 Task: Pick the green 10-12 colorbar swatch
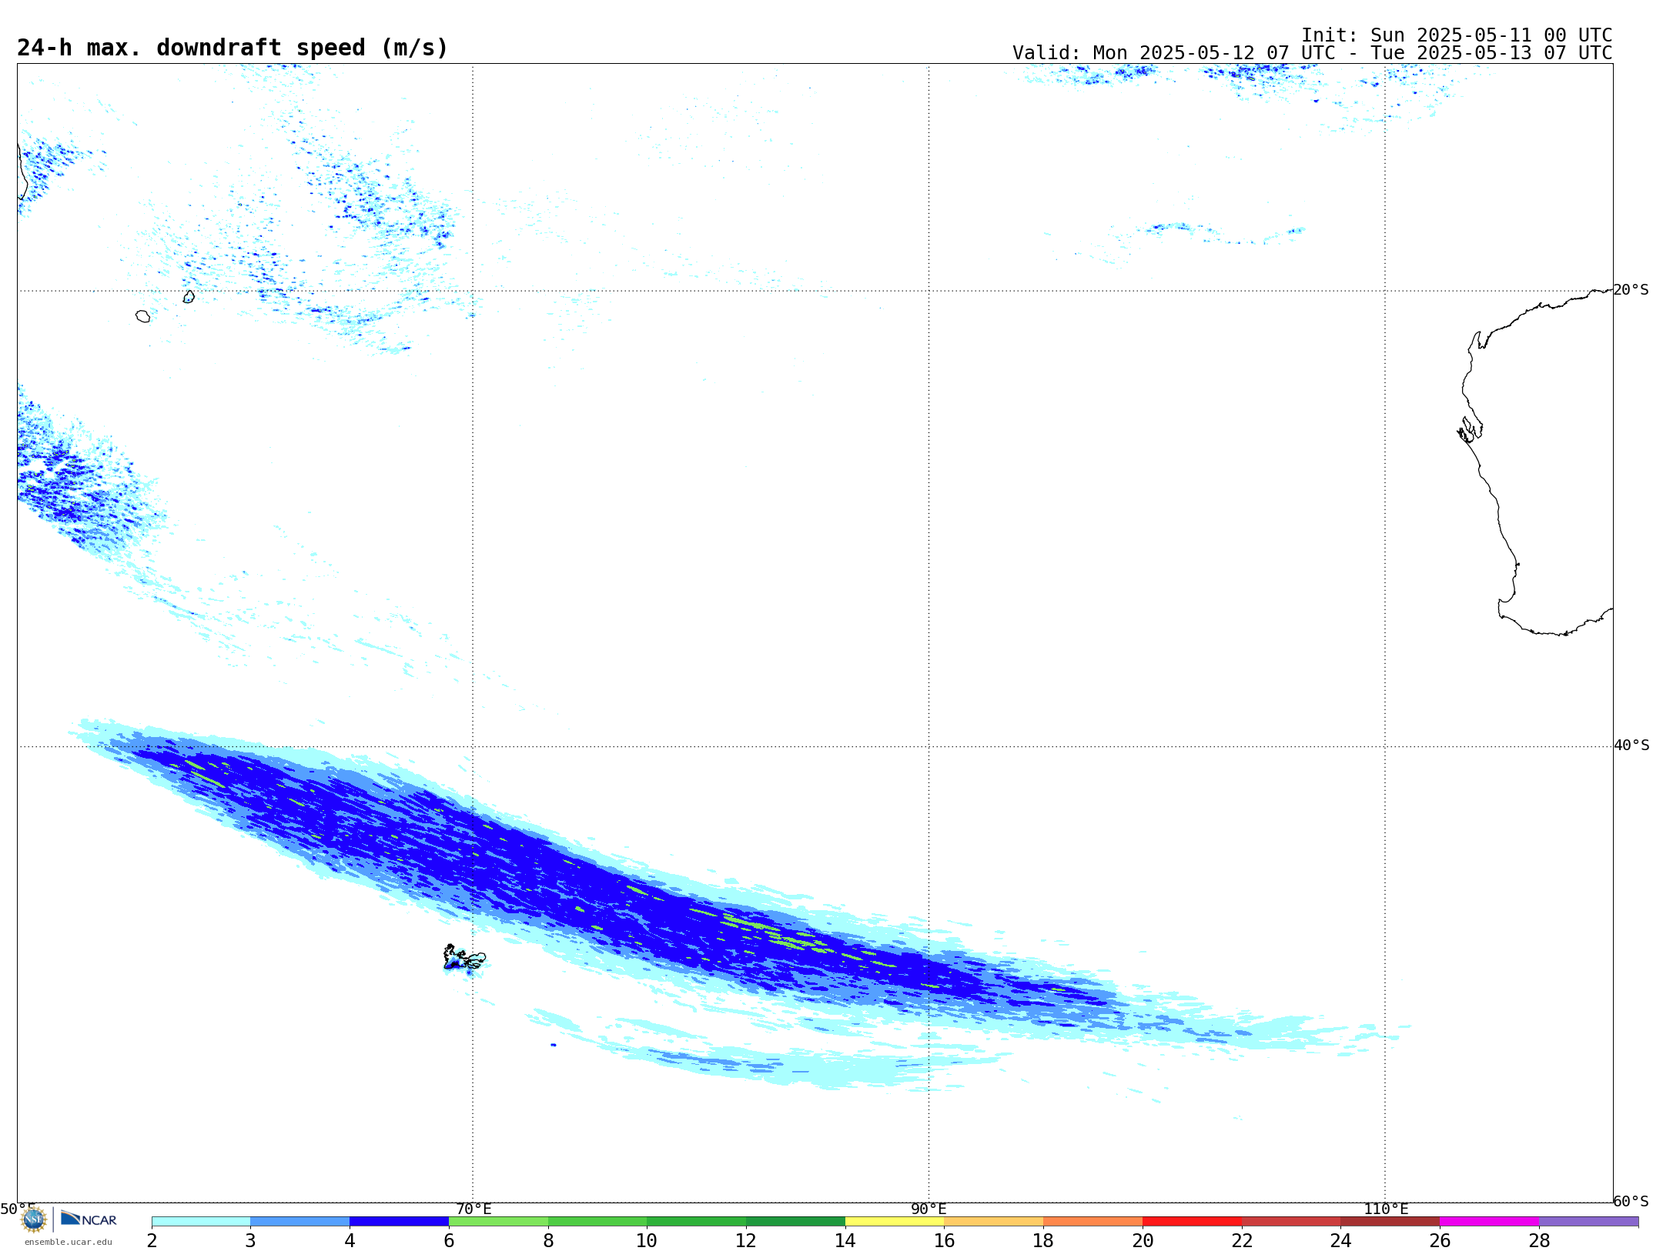tap(696, 1221)
